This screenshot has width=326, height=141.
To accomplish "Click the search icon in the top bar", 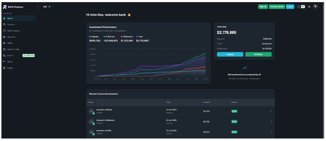I will point(299,7).
